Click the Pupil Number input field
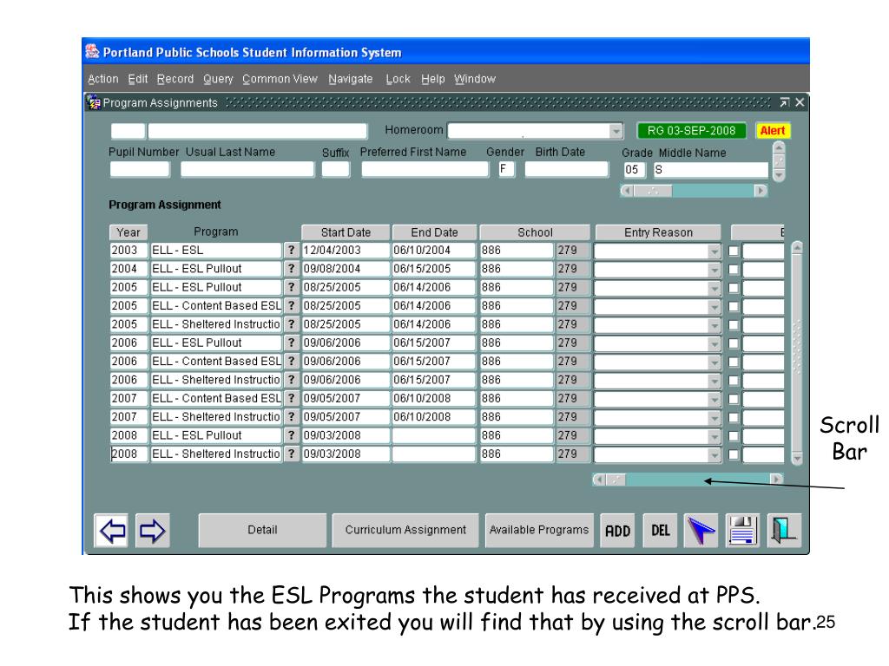 click(x=140, y=169)
